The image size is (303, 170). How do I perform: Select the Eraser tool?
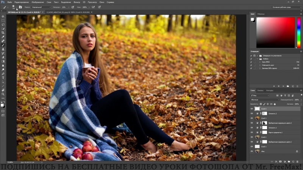tap(3, 57)
